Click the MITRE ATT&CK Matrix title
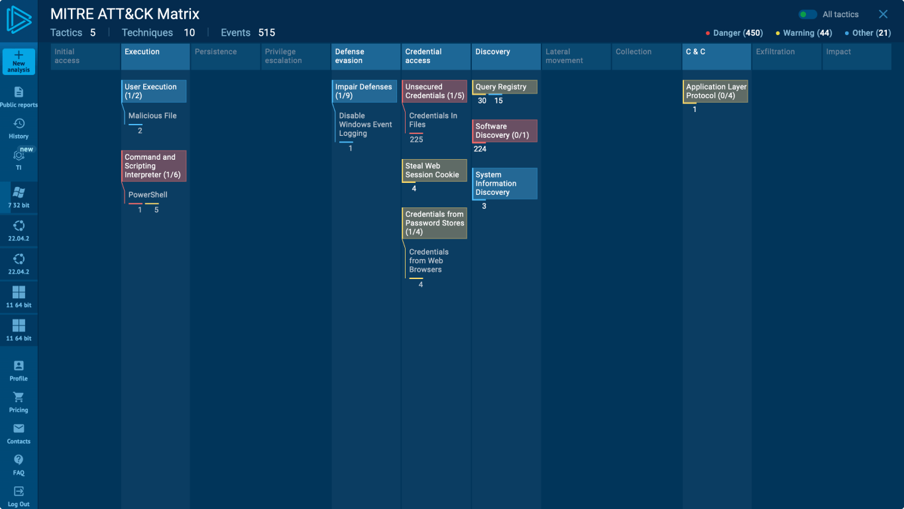This screenshot has height=509, width=904. 125,14
